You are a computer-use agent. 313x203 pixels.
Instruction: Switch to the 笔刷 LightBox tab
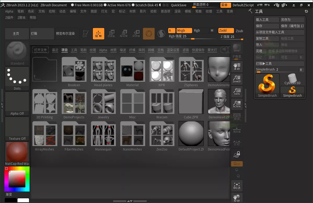83,50
